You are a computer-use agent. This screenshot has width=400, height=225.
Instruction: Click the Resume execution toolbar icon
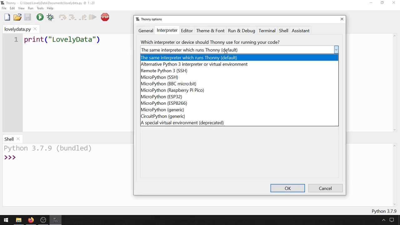[x=93, y=17]
